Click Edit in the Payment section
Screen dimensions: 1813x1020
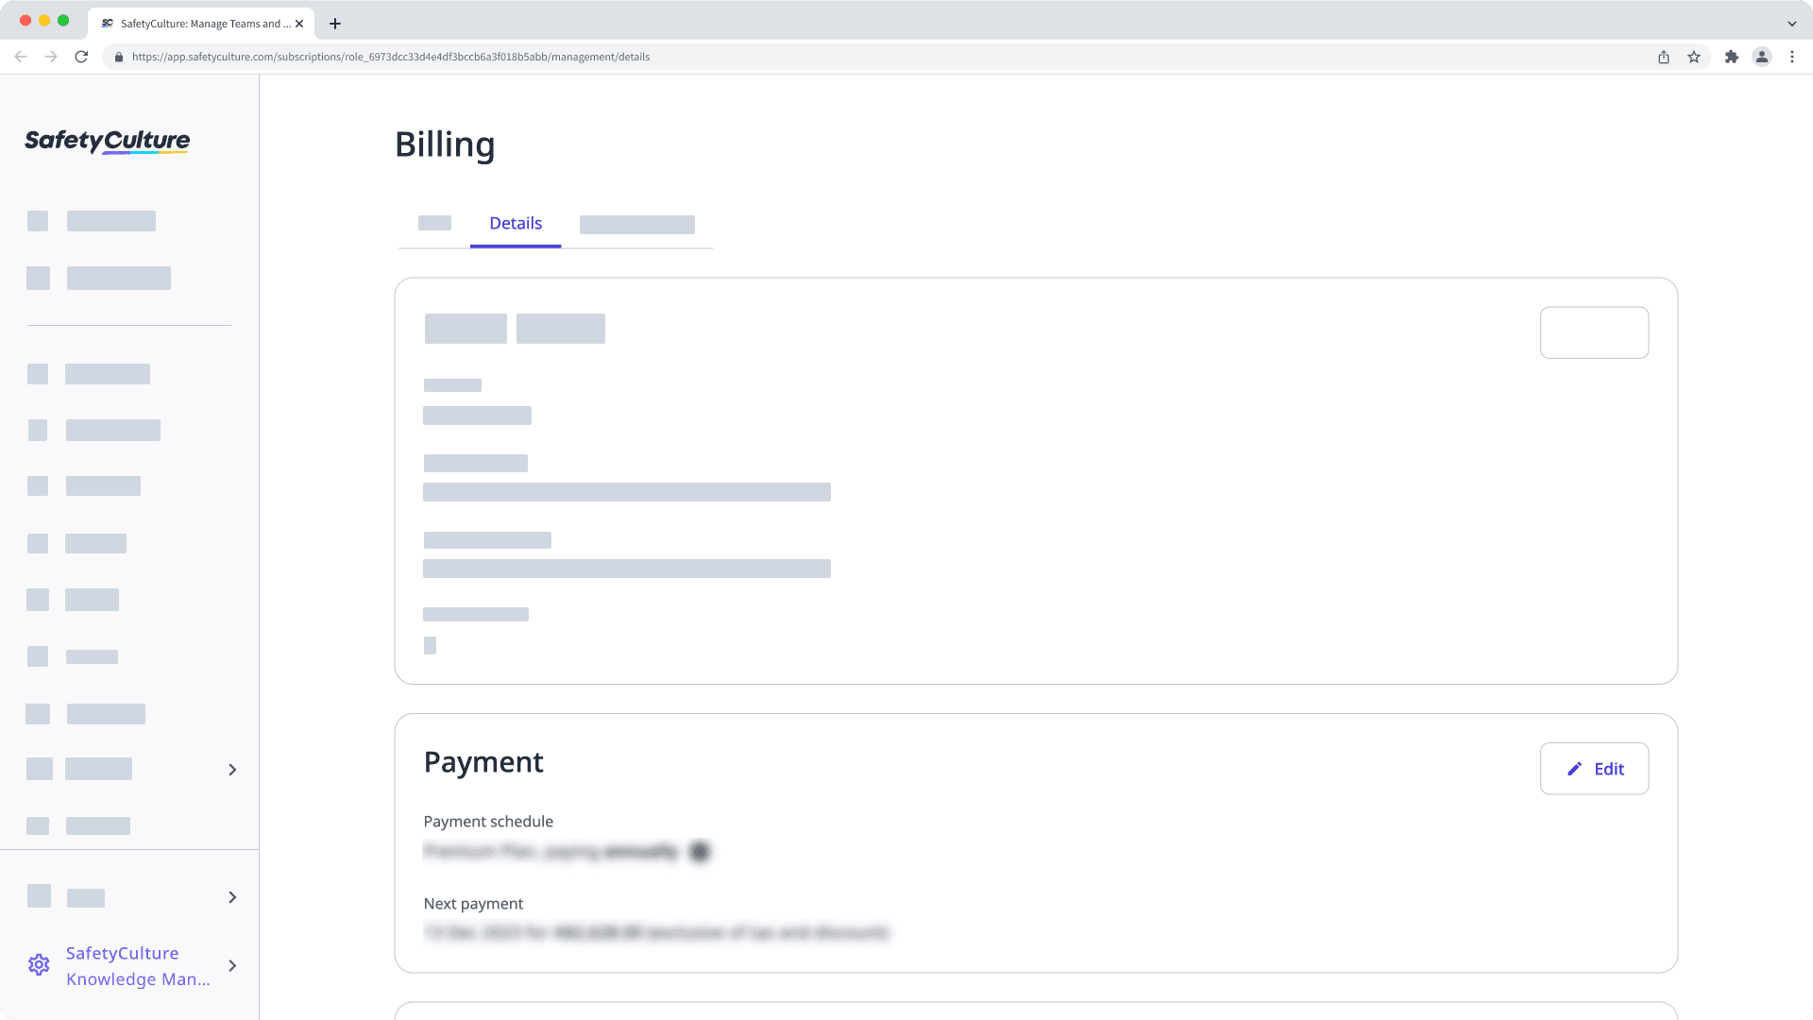tap(1594, 768)
